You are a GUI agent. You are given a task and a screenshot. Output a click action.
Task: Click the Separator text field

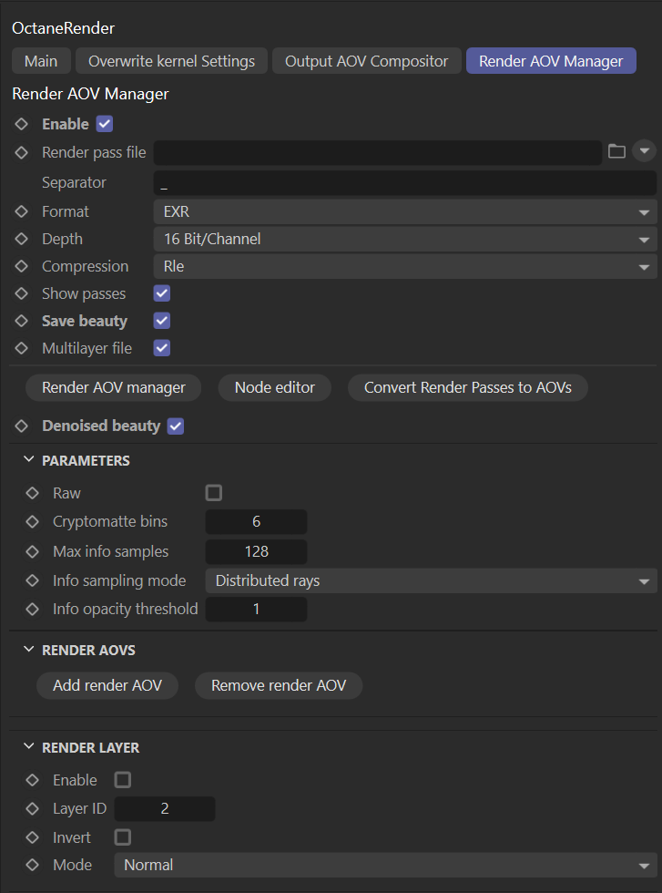(404, 183)
